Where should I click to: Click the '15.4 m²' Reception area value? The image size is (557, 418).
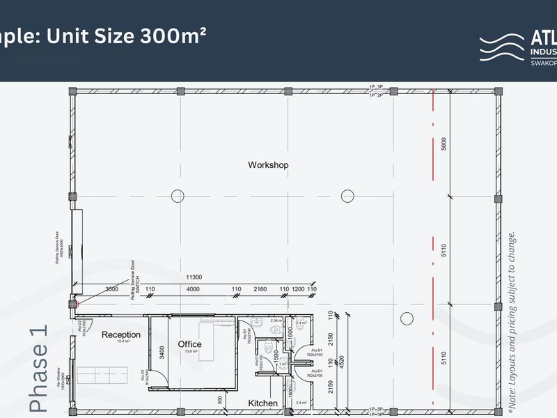click(x=123, y=341)
